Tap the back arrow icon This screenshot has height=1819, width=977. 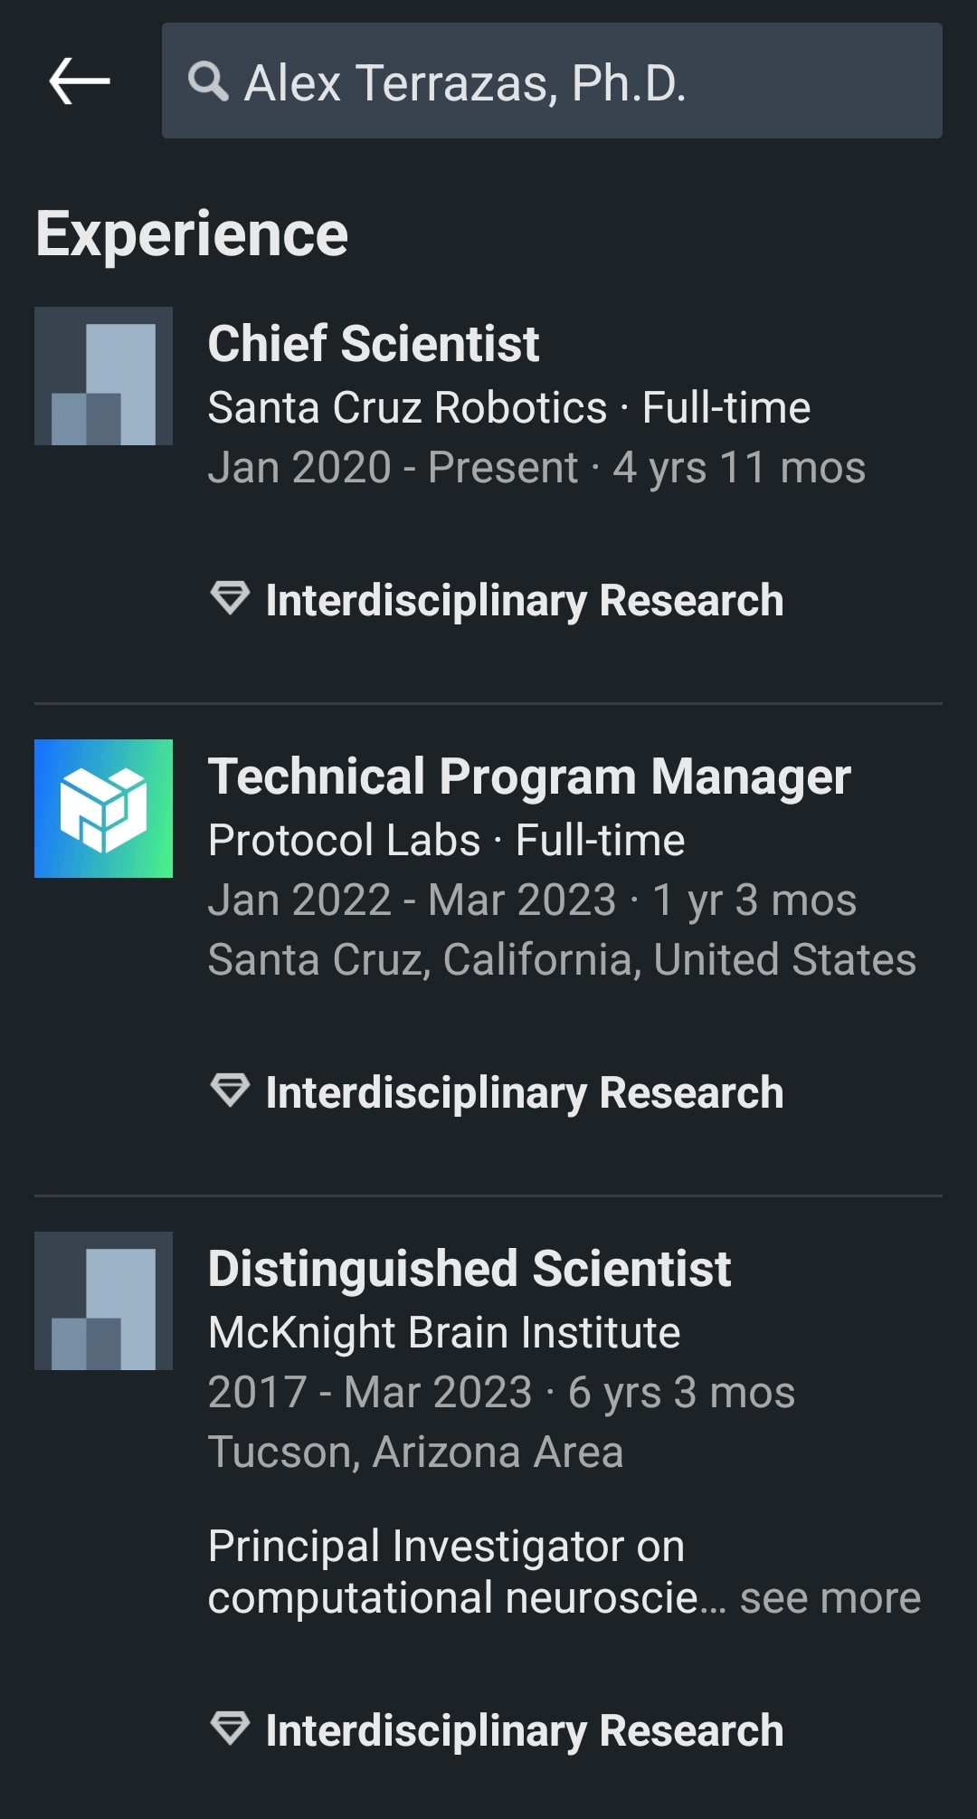tap(80, 81)
